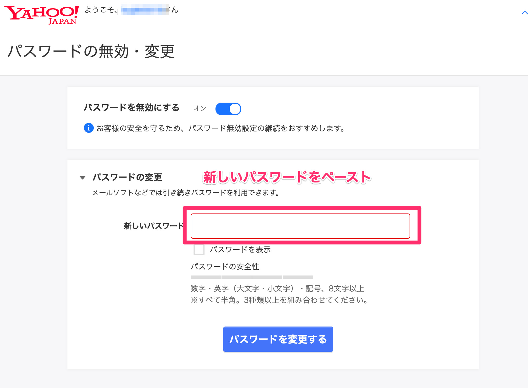Collapse the パスワードの変更 section triangle

click(x=83, y=178)
